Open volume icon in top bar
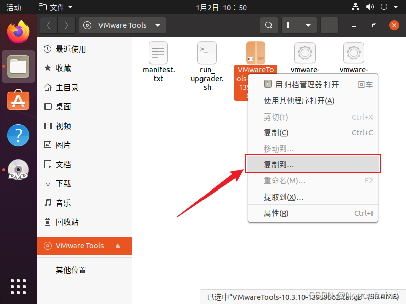 (x=370, y=7)
